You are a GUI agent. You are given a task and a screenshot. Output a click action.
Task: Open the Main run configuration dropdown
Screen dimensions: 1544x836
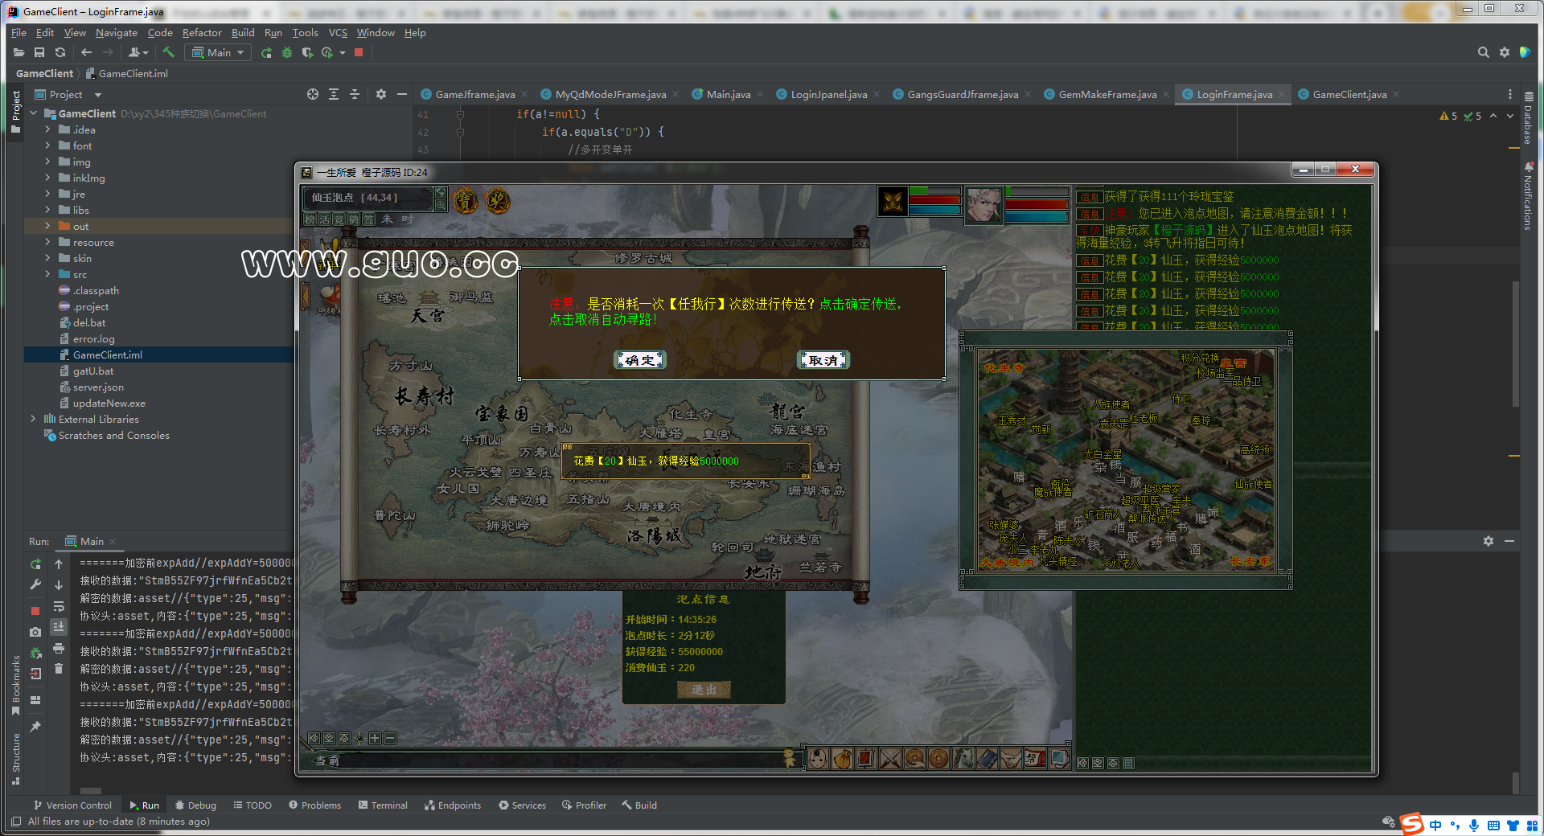tap(218, 52)
